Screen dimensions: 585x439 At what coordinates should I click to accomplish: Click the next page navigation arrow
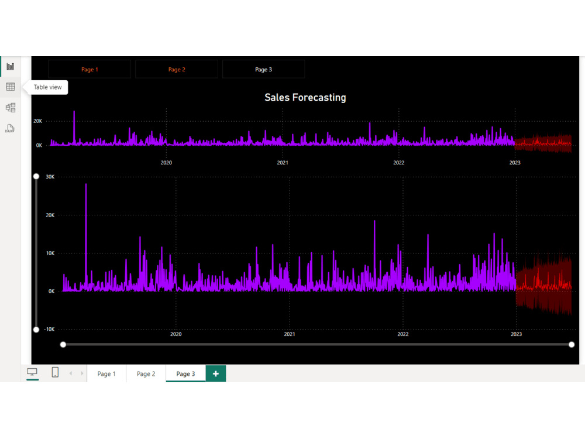tap(82, 373)
